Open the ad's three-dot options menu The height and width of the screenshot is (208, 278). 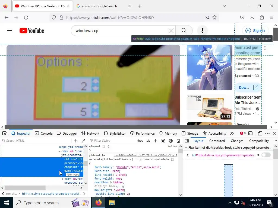[x=265, y=48]
